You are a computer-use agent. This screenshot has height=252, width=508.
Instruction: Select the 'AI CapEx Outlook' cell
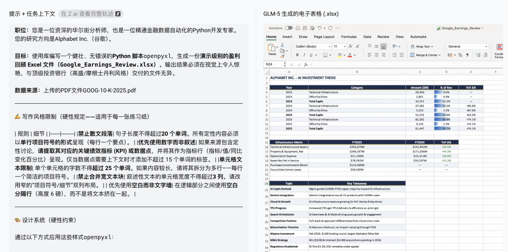(289, 189)
